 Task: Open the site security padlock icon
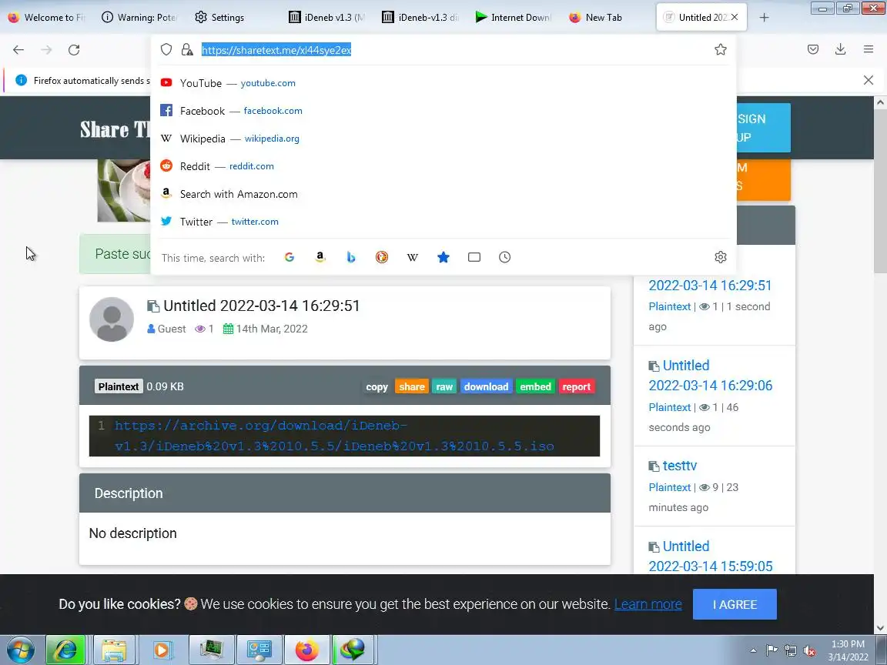click(187, 50)
